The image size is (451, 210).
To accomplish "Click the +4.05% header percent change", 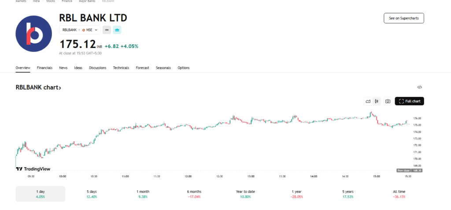I will 129,46.
